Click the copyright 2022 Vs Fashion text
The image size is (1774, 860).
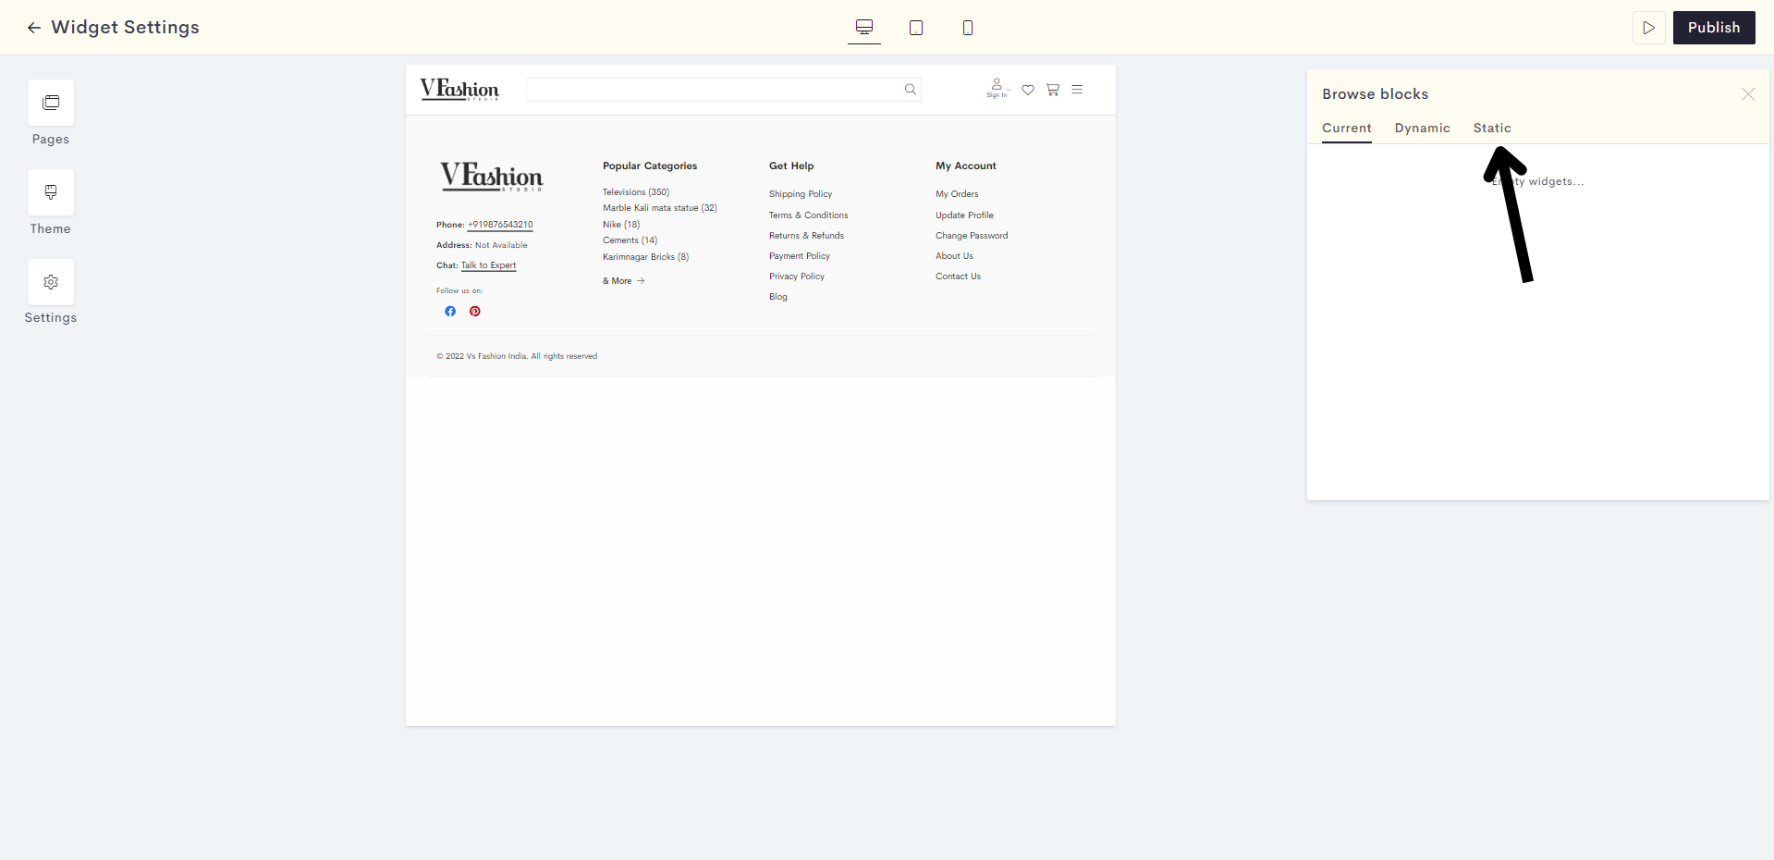(517, 356)
